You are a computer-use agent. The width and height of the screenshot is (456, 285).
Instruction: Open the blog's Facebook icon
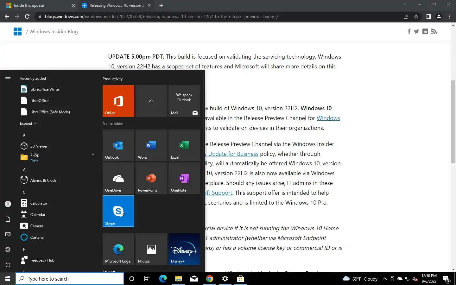tap(409, 31)
